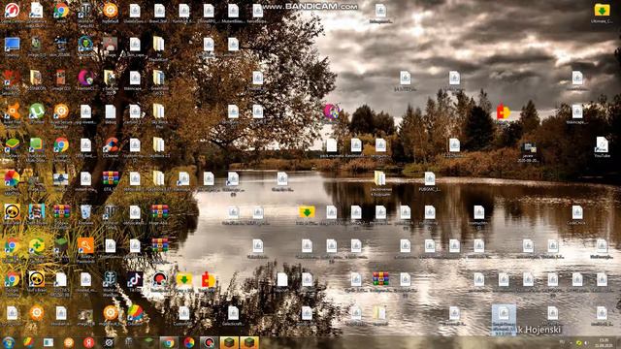
Task: Launch the World of Warships anchor icon
Action: [110, 279]
